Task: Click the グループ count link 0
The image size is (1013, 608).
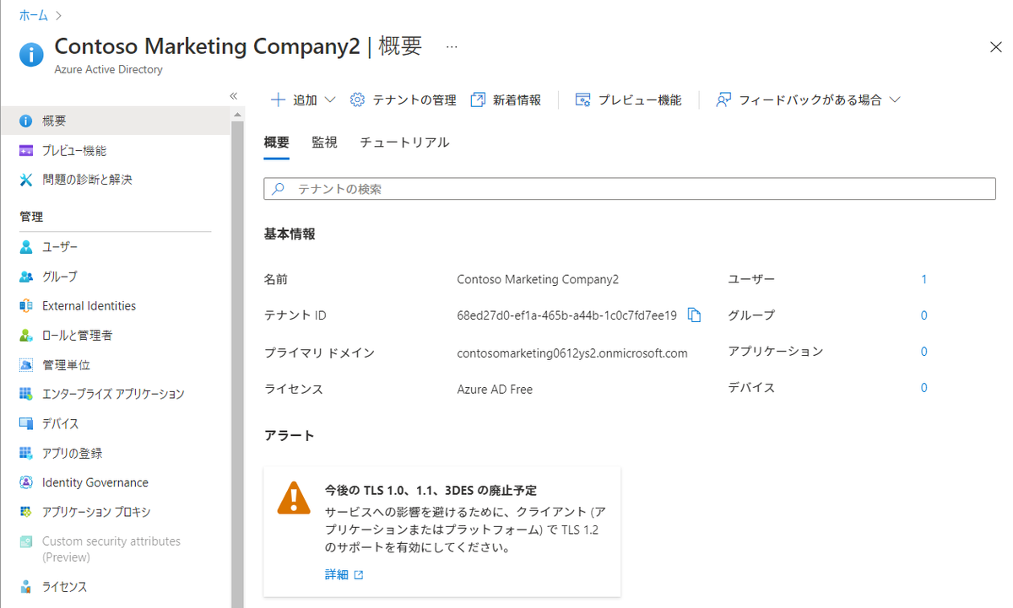Action: [x=924, y=315]
